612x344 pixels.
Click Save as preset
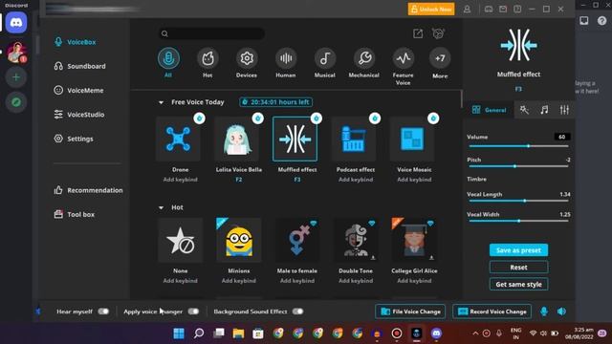click(x=518, y=250)
